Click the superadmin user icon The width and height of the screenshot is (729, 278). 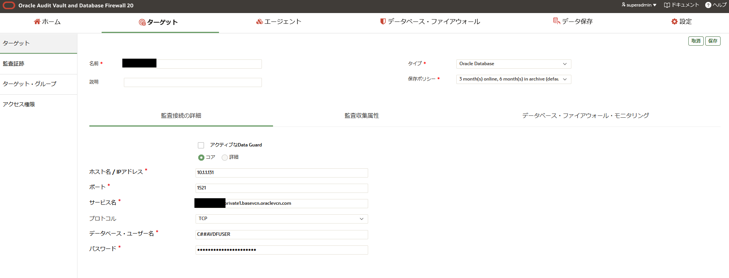coord(624,5)
